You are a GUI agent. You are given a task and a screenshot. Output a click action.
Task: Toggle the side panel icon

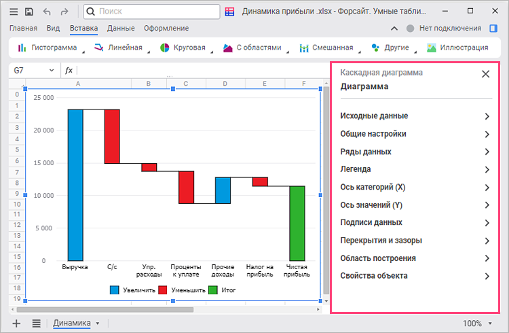494,29
